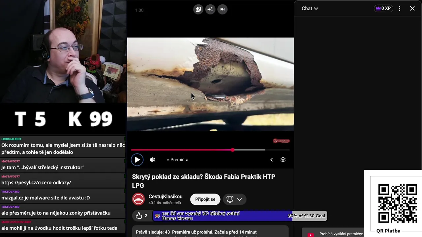Click the 40,1 tis. odběratelů subscriber count
422x237 pixels.
165,203
